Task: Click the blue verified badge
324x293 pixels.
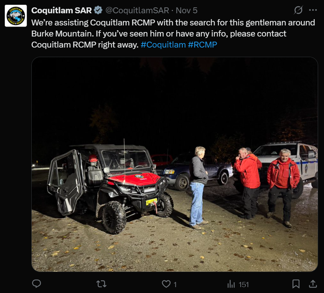Action: coord(98,10)
